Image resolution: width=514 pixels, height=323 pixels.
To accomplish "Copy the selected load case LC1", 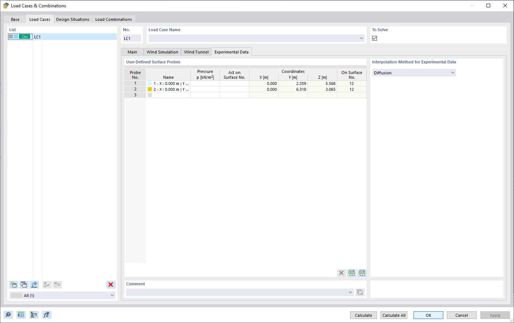I will point(24,285).
